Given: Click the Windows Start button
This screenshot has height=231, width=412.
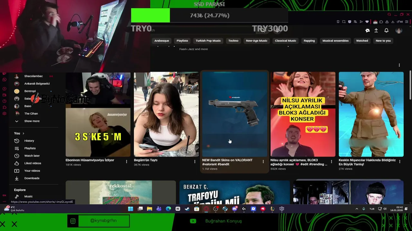Looking at the screenshot, I should tap(130, 209).
